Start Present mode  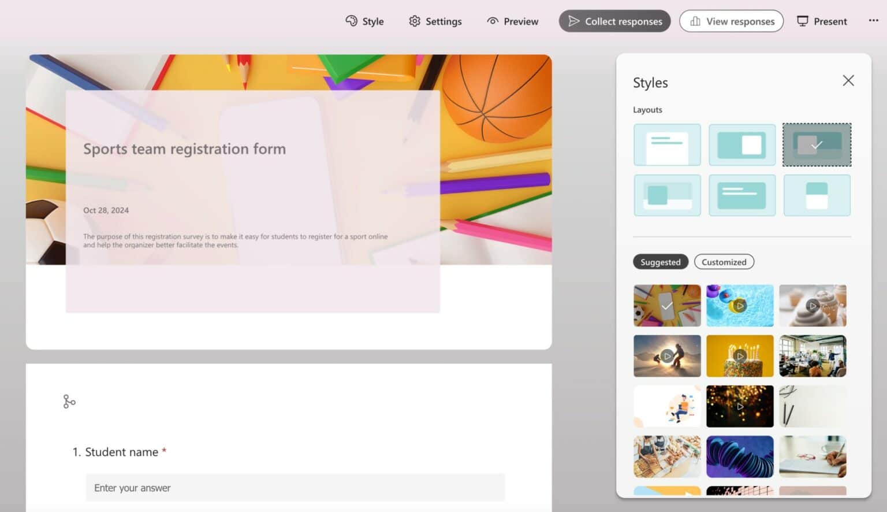pyautogui.click(x=822, y=21)
